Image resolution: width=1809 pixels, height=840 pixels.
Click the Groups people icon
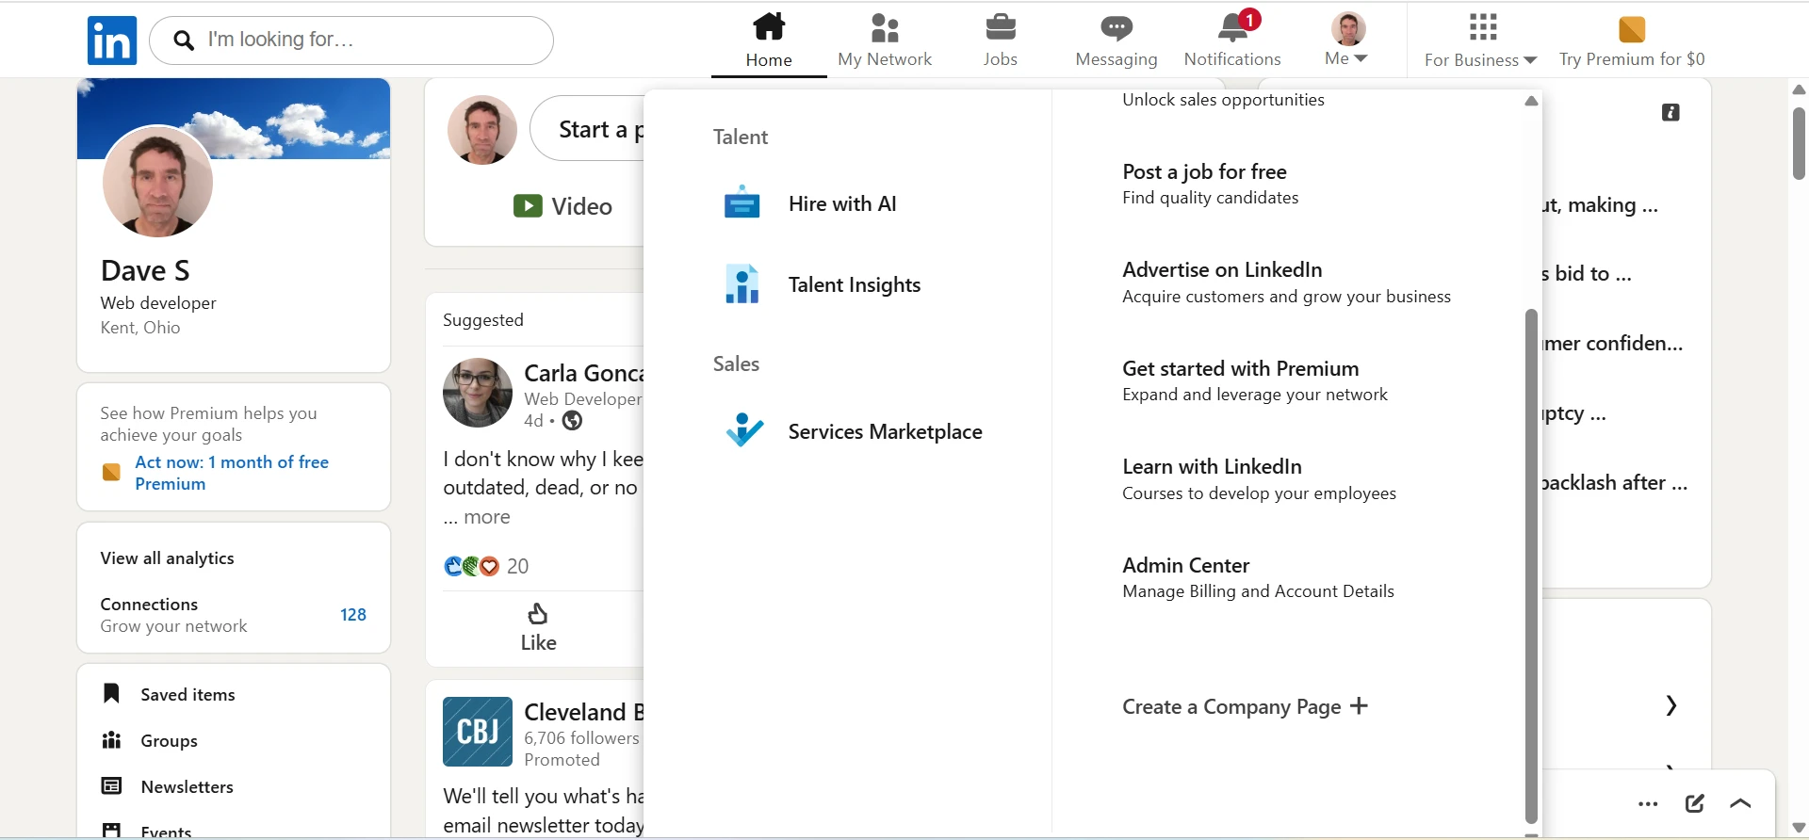[x=111, y=740]
